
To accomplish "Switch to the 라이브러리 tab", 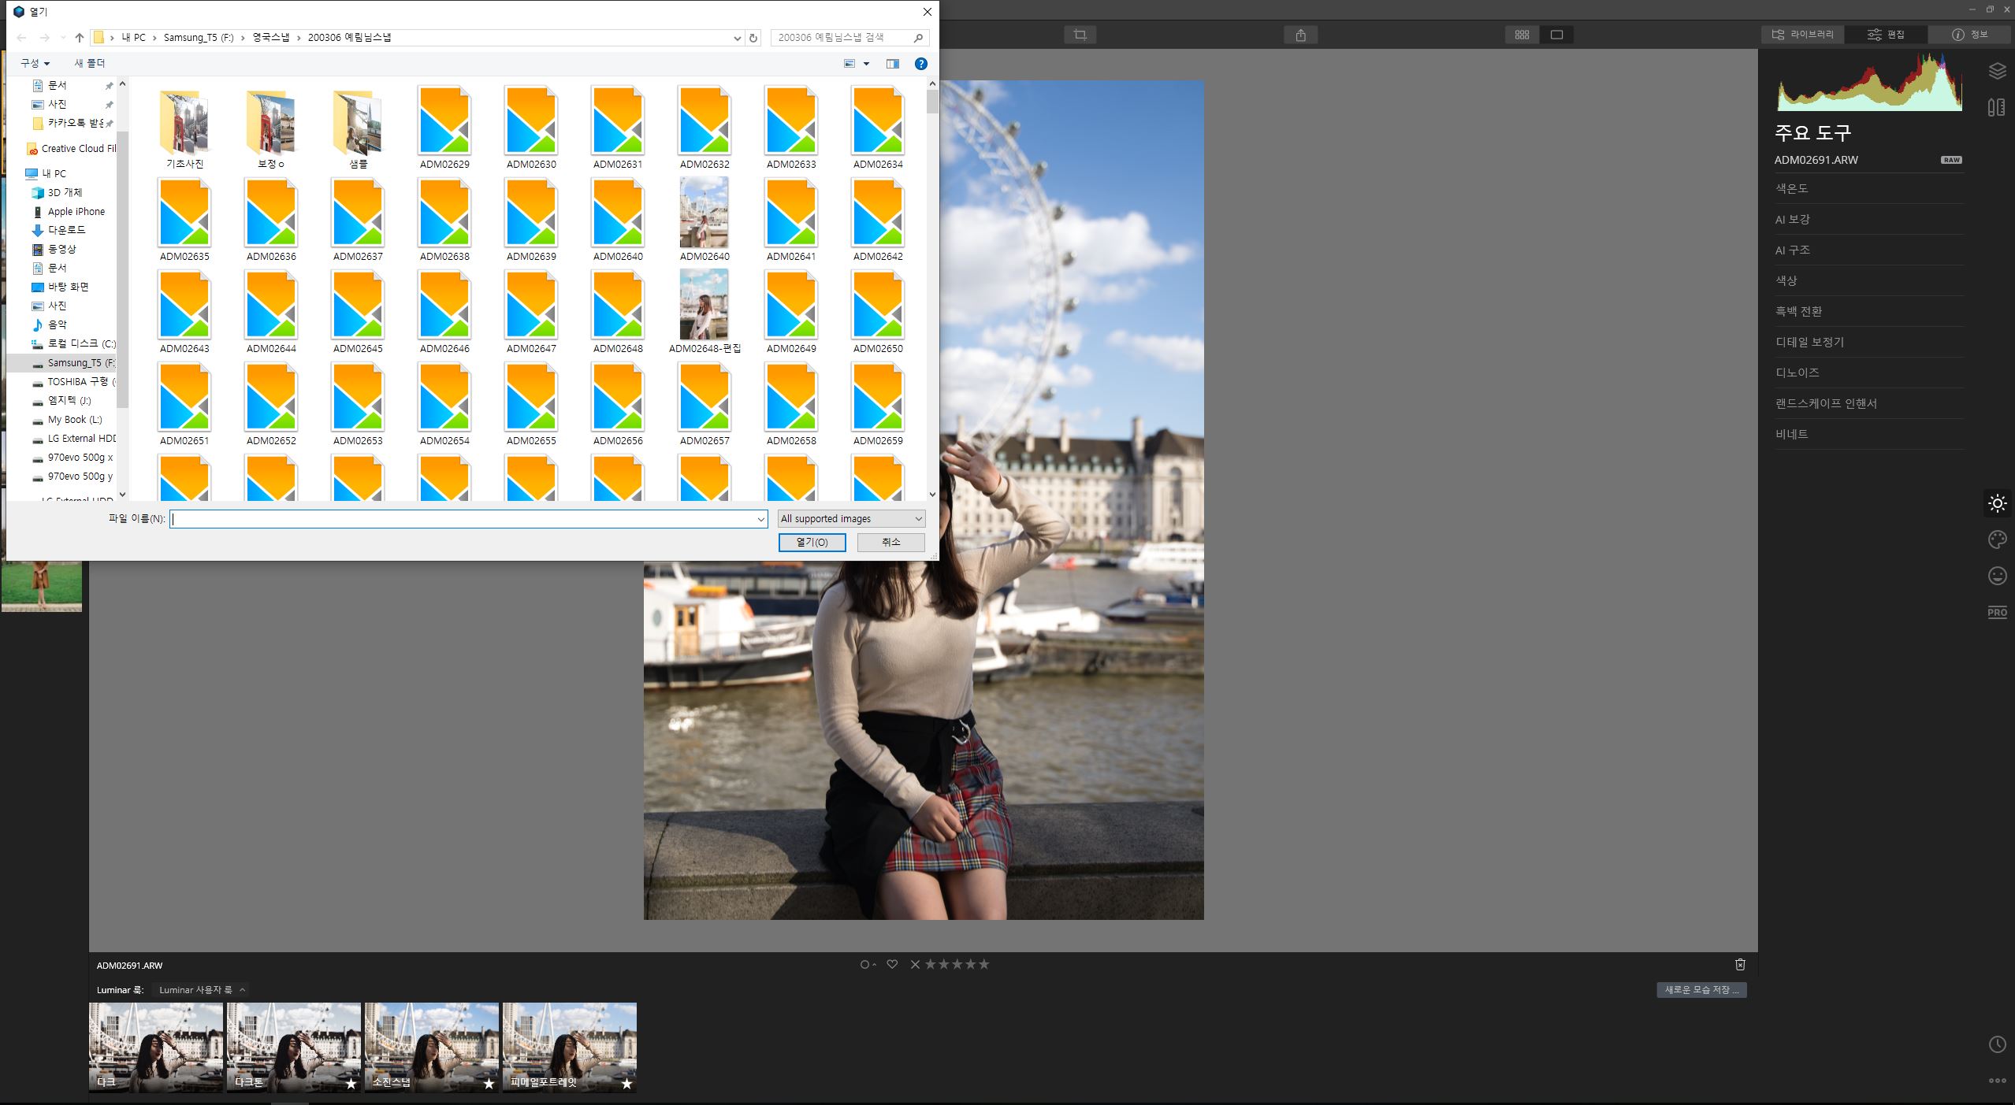I will (x=1803, y=35).
